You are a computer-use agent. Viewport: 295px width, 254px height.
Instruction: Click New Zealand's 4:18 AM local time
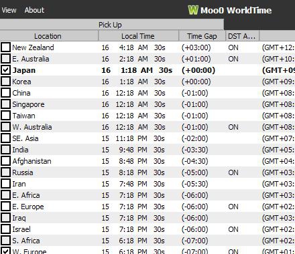click(133, 47)
